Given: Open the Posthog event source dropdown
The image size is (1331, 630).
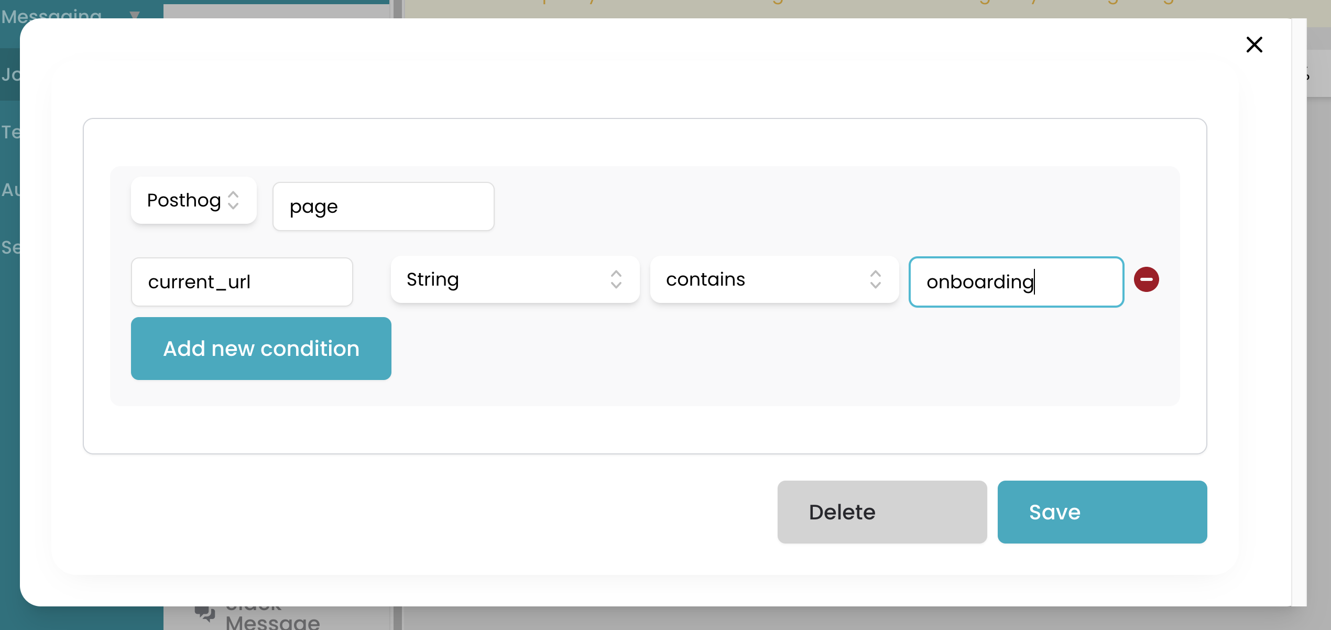Looking at the screenshot, I should 184,200.
